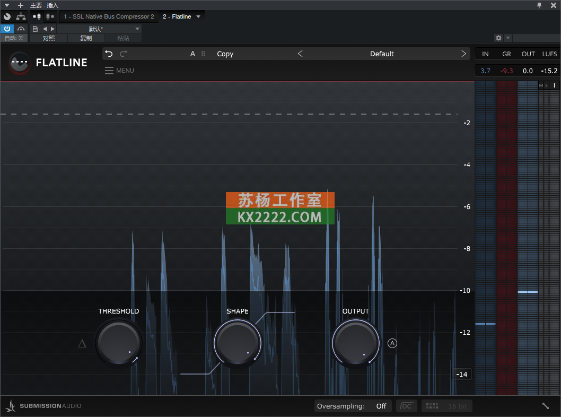Viewport: 561px width, 417px height.
Task: Open dropdown arrow beside the gear icon
Action: point(507,38)
